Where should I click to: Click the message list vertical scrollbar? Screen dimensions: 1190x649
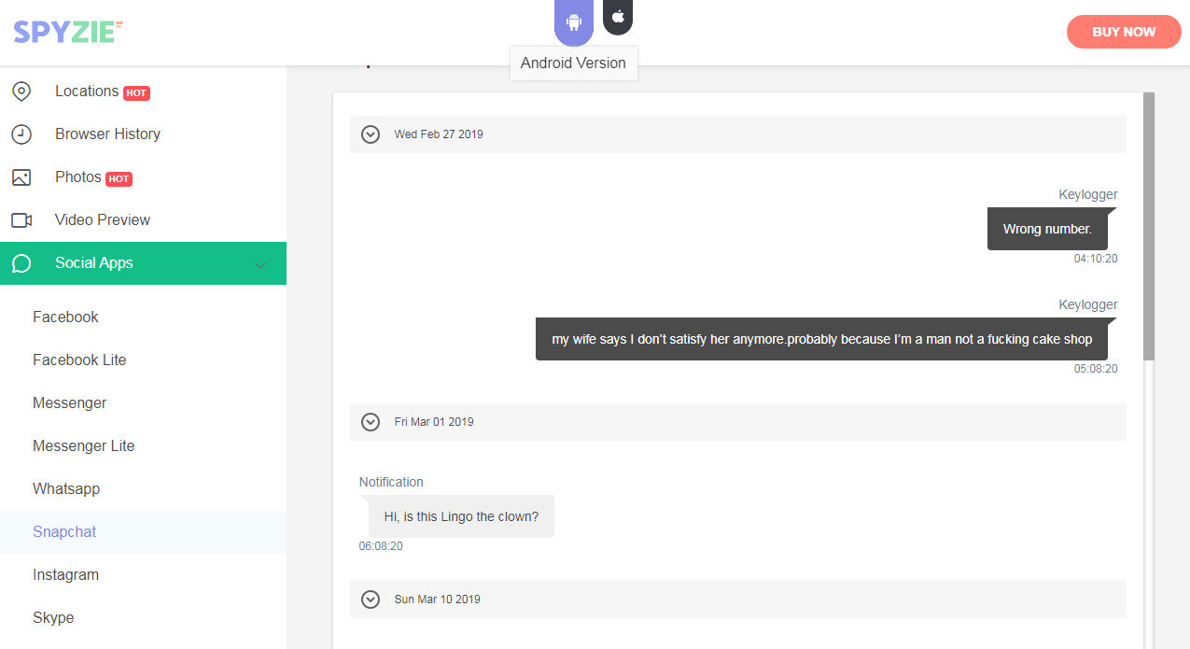[x=1149, y=226]
